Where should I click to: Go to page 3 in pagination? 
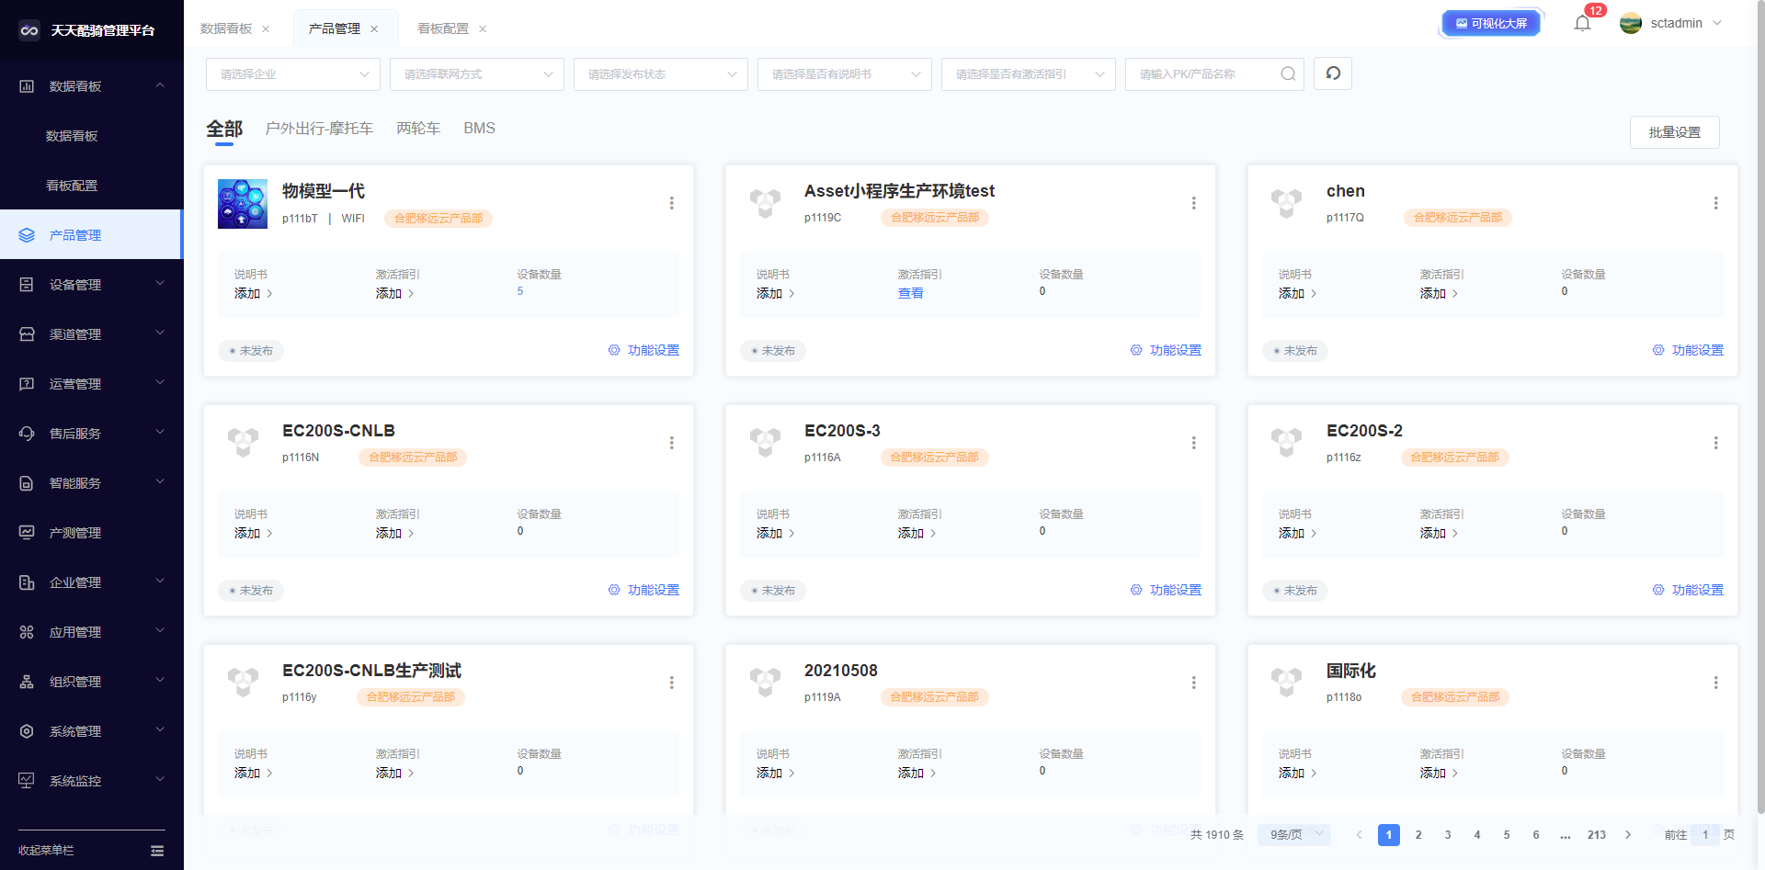click(x=1448, y=835)
